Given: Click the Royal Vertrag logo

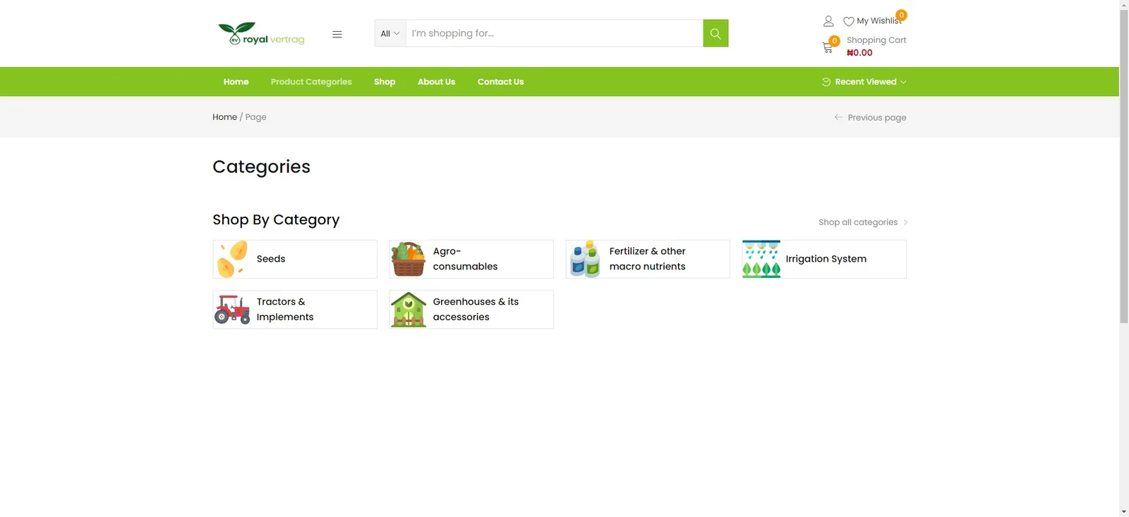Looking at the screenshot, I should tap(261, 34).
